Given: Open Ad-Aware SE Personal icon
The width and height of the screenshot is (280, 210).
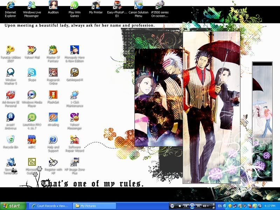Looking at the screenshot, I should coord(10,99).
